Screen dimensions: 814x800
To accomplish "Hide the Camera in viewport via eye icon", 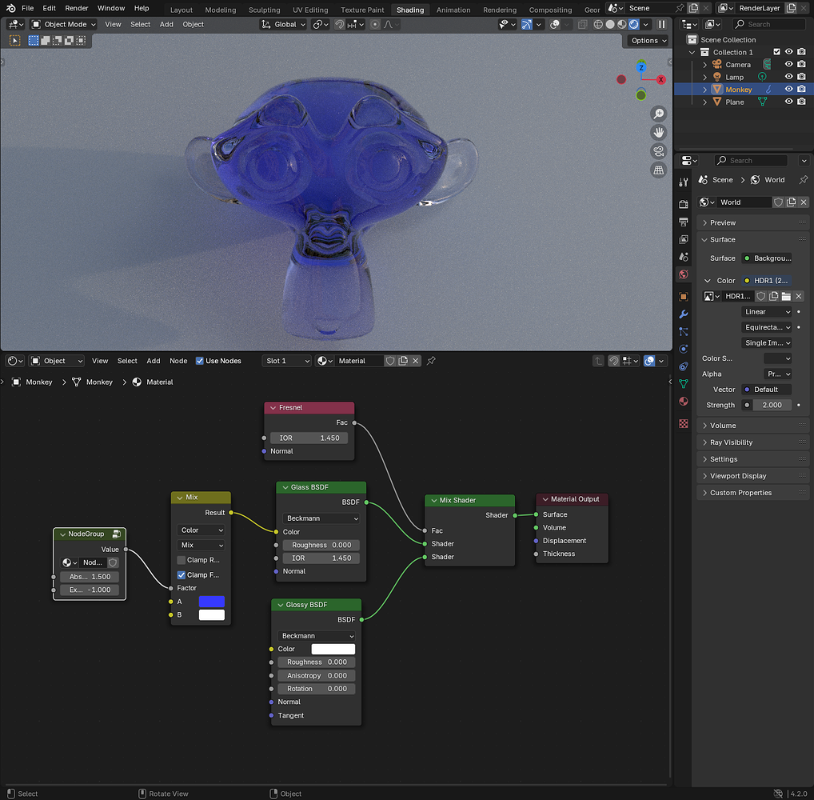I will [788, 65].
